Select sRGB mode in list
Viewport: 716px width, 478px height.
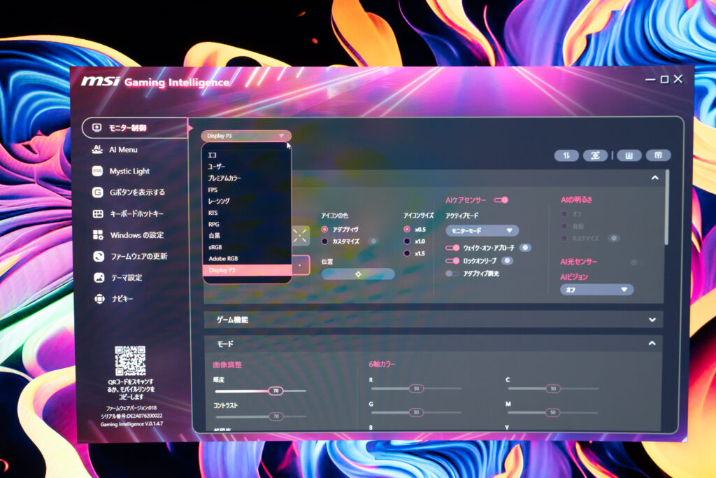pos(247,247)
